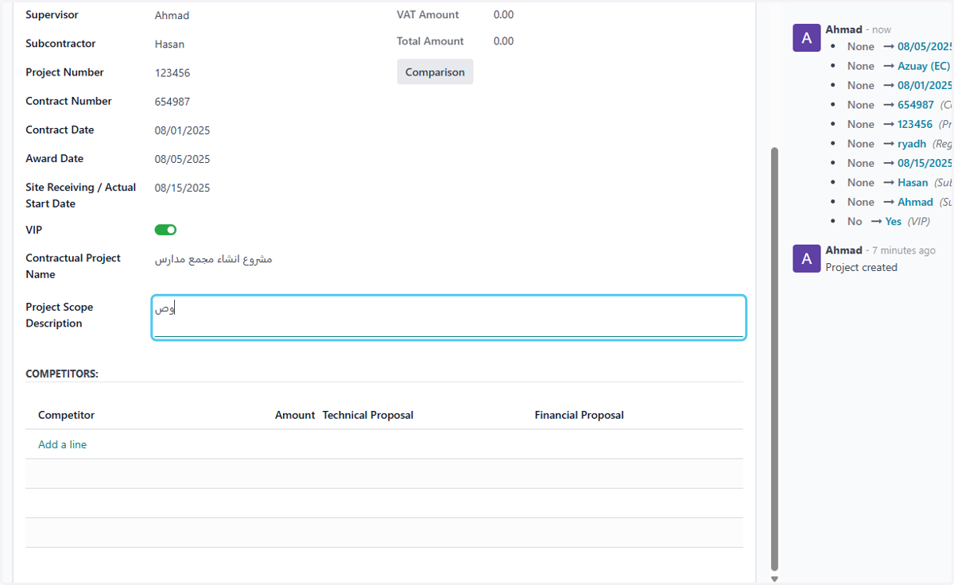Click the Competitor column header
Viewport: 954px width, 585px height.
(x=66, y=415)
